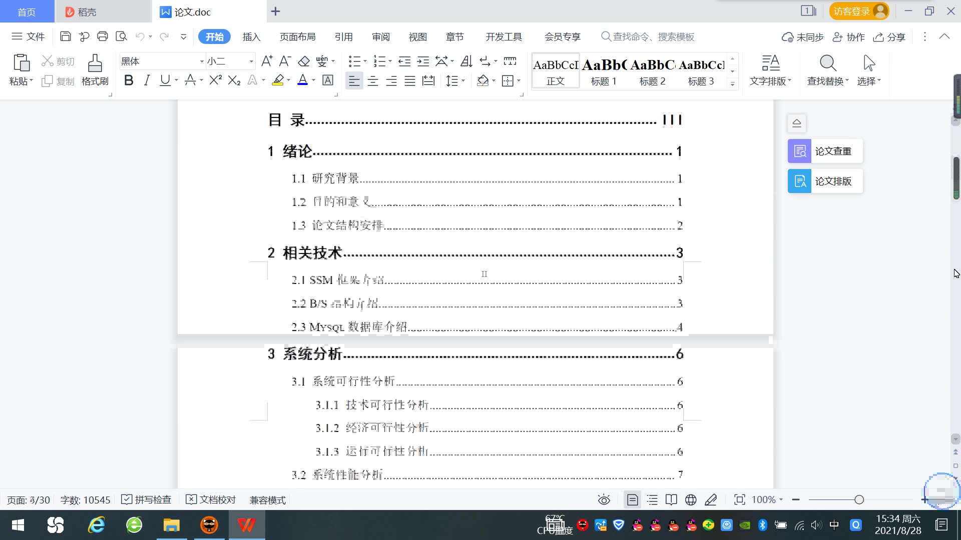Open the 插入 ribbon tab
This screenshot has width=961, height=540.
coord(251,36)
